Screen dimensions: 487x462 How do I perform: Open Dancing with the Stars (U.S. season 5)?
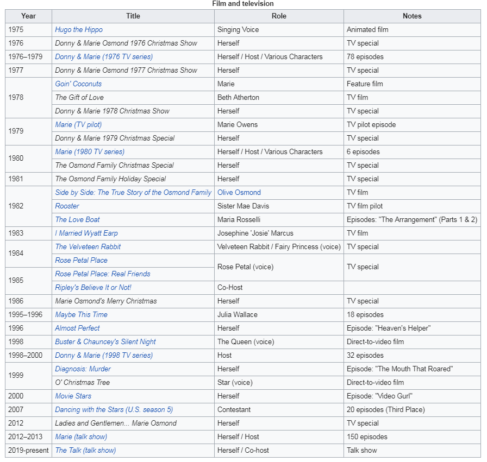(x=114, y=410)
